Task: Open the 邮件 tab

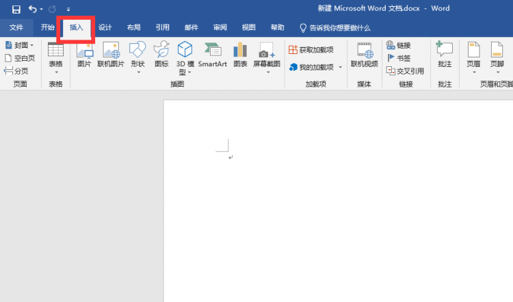Action: tap(192, 27)
